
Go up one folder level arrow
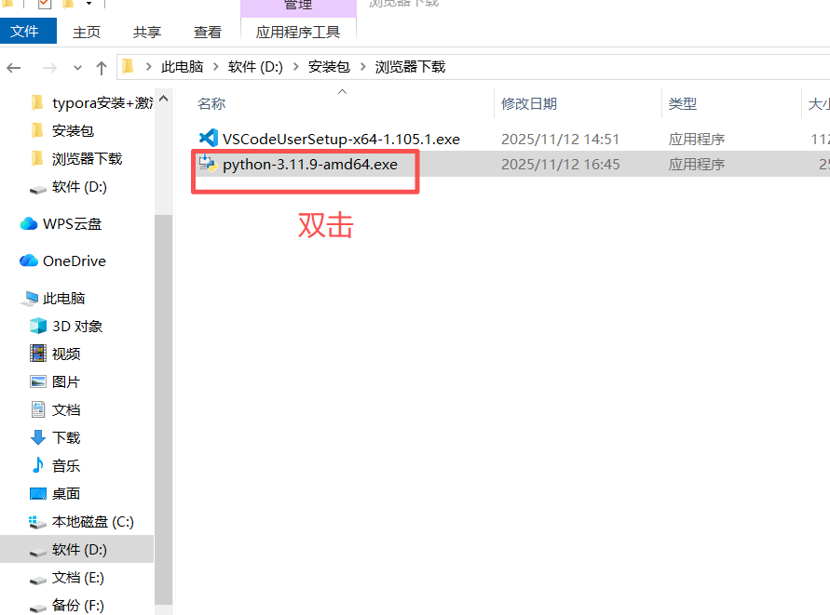click(x=102, y=68)
